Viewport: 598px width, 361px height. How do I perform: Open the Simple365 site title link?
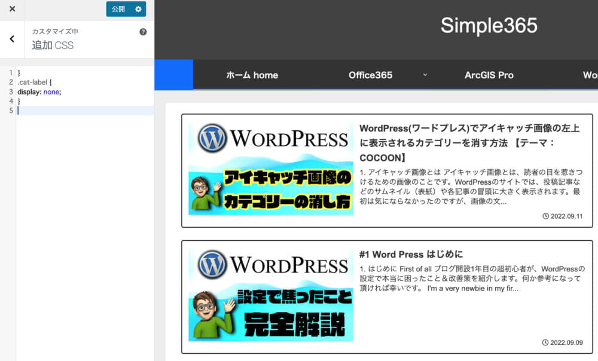pos(489,26)
